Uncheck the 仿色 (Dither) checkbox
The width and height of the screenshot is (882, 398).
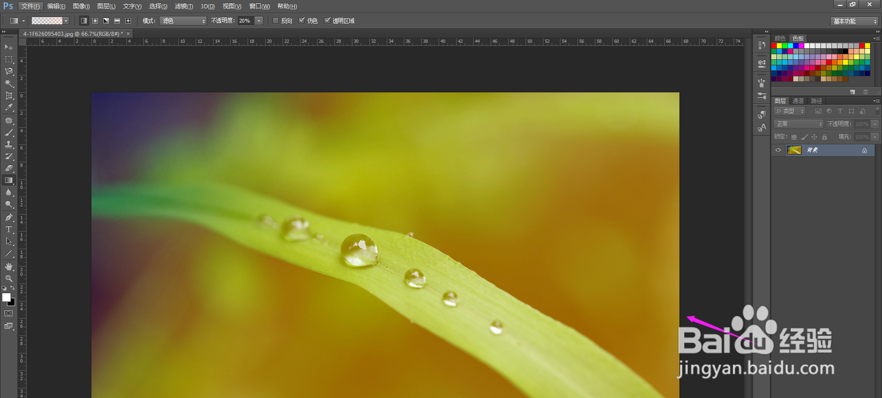tap(302, 21)
